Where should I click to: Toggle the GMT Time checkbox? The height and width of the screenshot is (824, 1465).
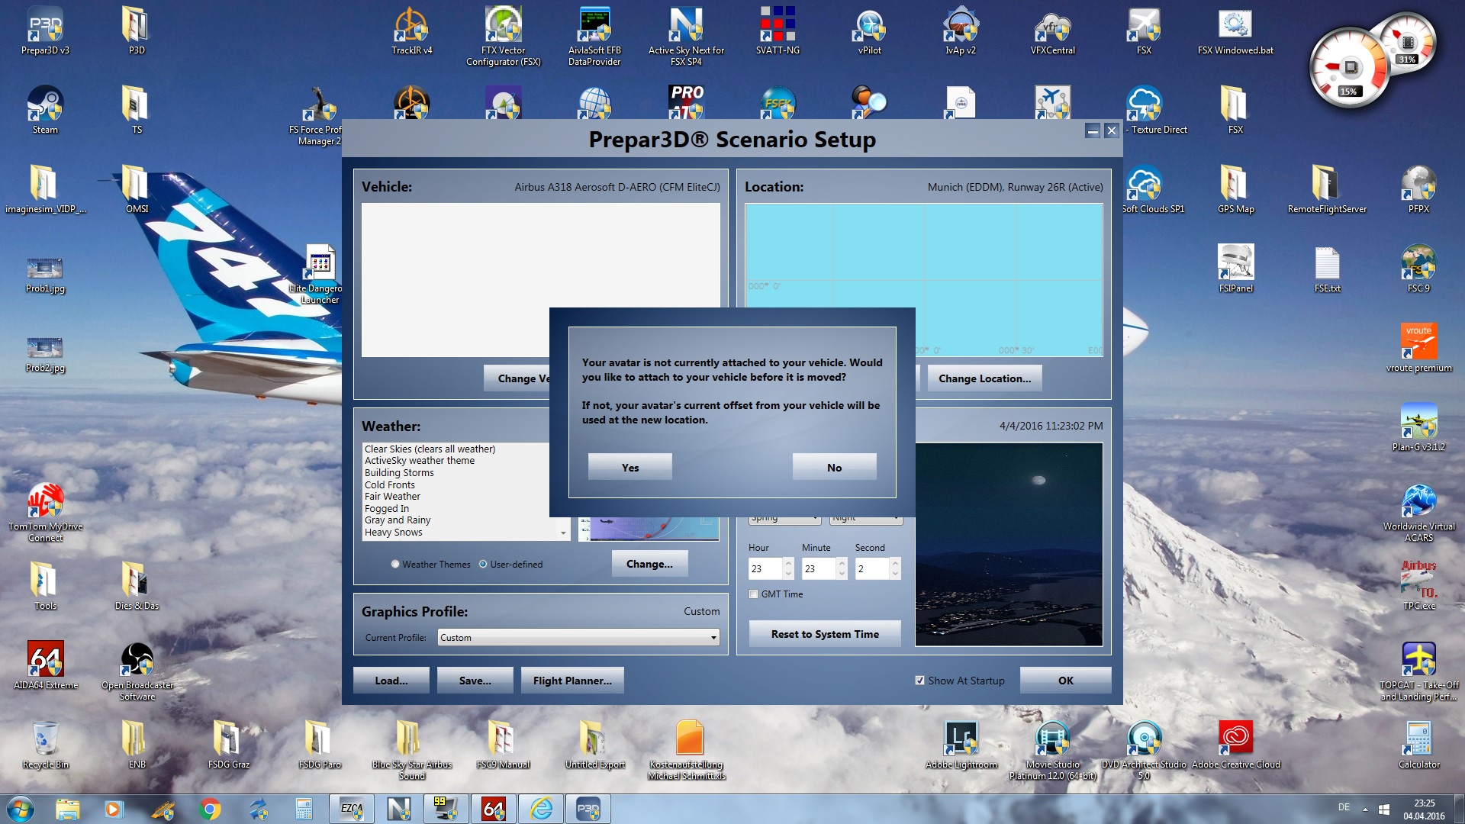(754, 594)
